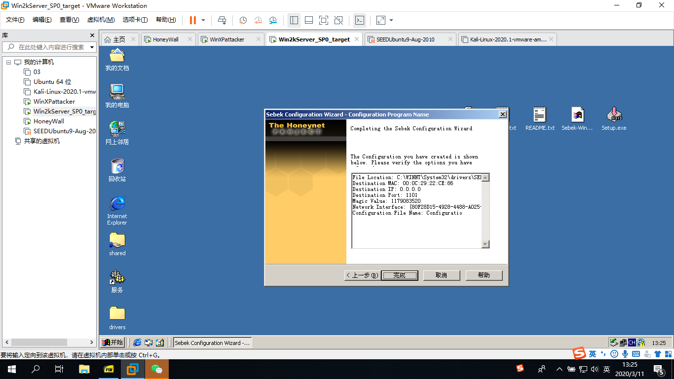
Task: Click Sebek Configuration Wizard taskbar button
Action: point(213,342)
